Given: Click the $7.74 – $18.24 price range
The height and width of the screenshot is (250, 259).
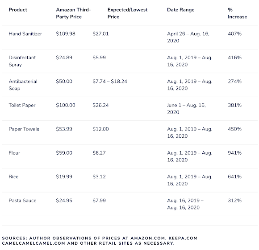Looking at the screenshot, I should [110, 81].
